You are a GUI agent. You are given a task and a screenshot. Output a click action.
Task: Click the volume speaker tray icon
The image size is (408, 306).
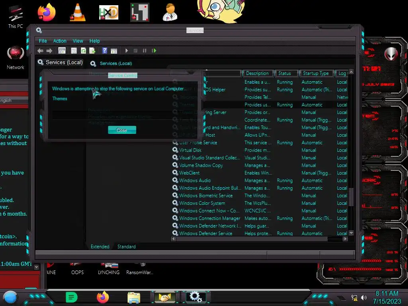tap(364, 297)
